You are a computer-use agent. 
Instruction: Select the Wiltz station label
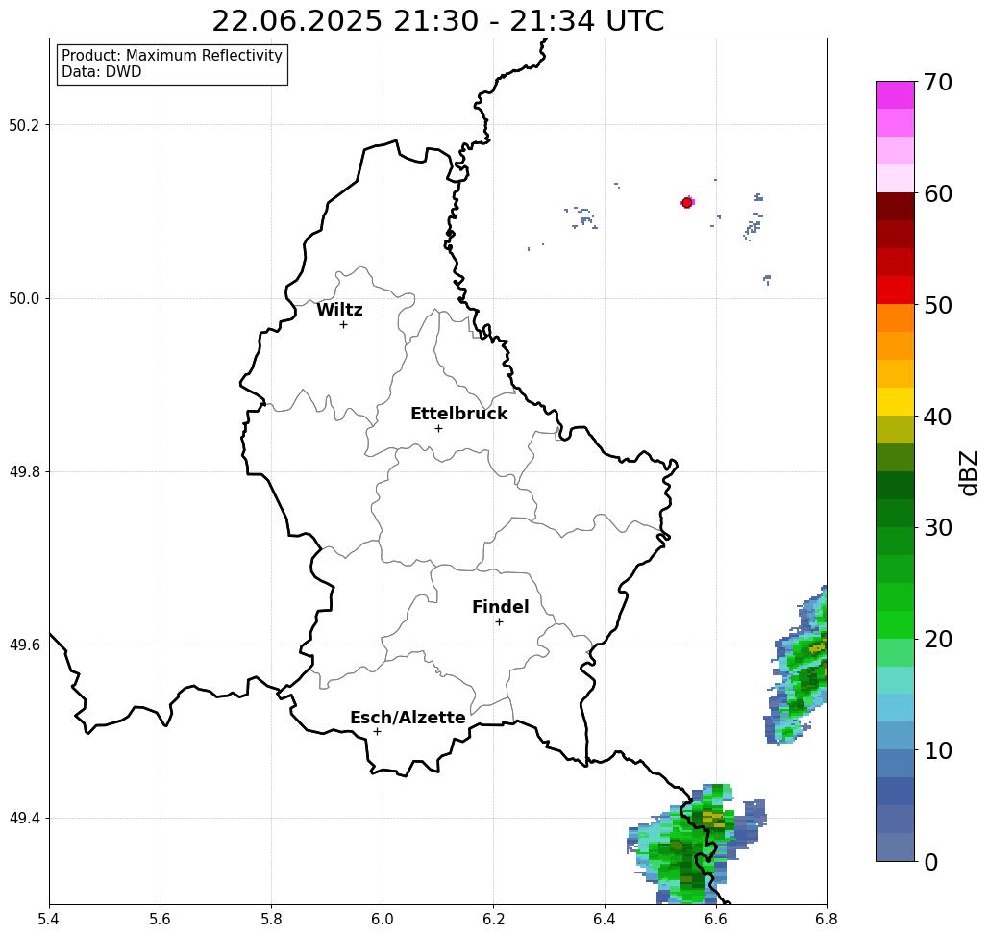339,310
